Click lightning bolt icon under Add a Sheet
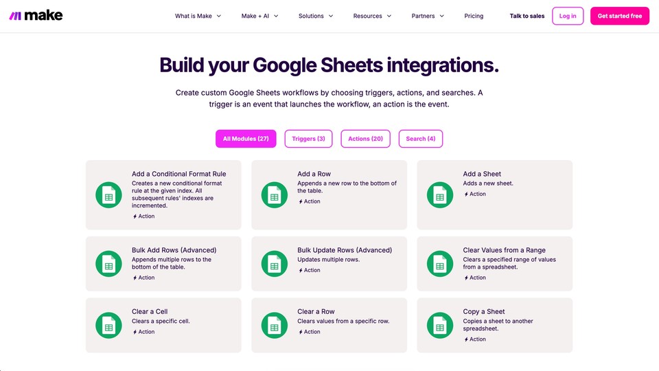Image resolution: width=659 pixels, height=371 pixels. click(x=466, y=194)
